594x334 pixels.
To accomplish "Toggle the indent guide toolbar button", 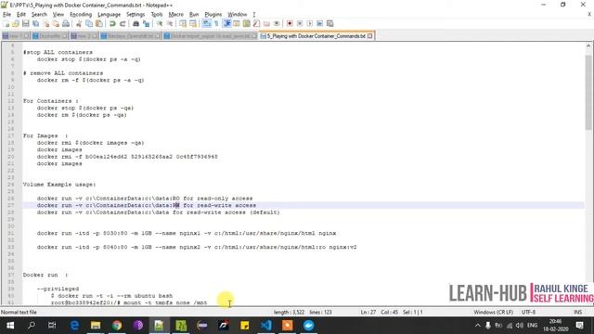I will 226,23.
